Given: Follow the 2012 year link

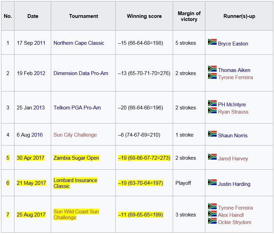Looking at the screenshot, I should [39, 73].
